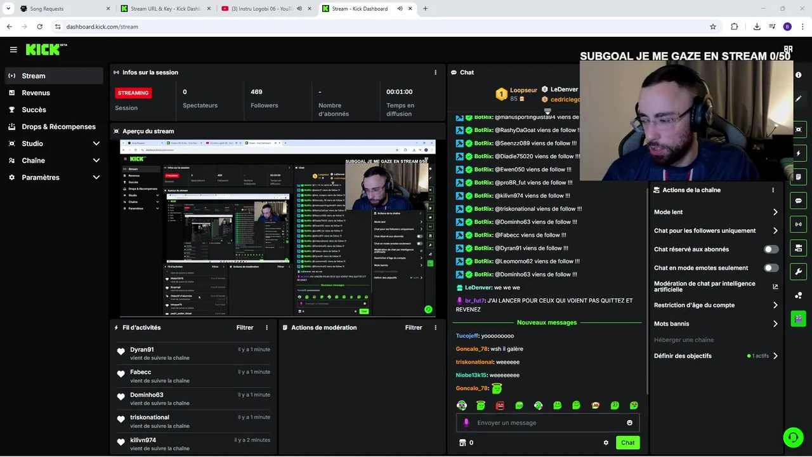Open the Filtrer dropdown in Fil d'activités
Viewport: 812px width, 457px height.
pyautogui.click(x=245, y=328)
